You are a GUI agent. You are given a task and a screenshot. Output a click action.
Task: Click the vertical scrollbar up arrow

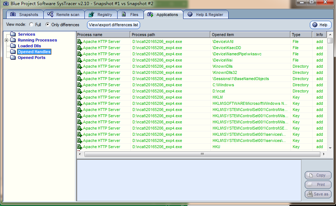(330, 35)
